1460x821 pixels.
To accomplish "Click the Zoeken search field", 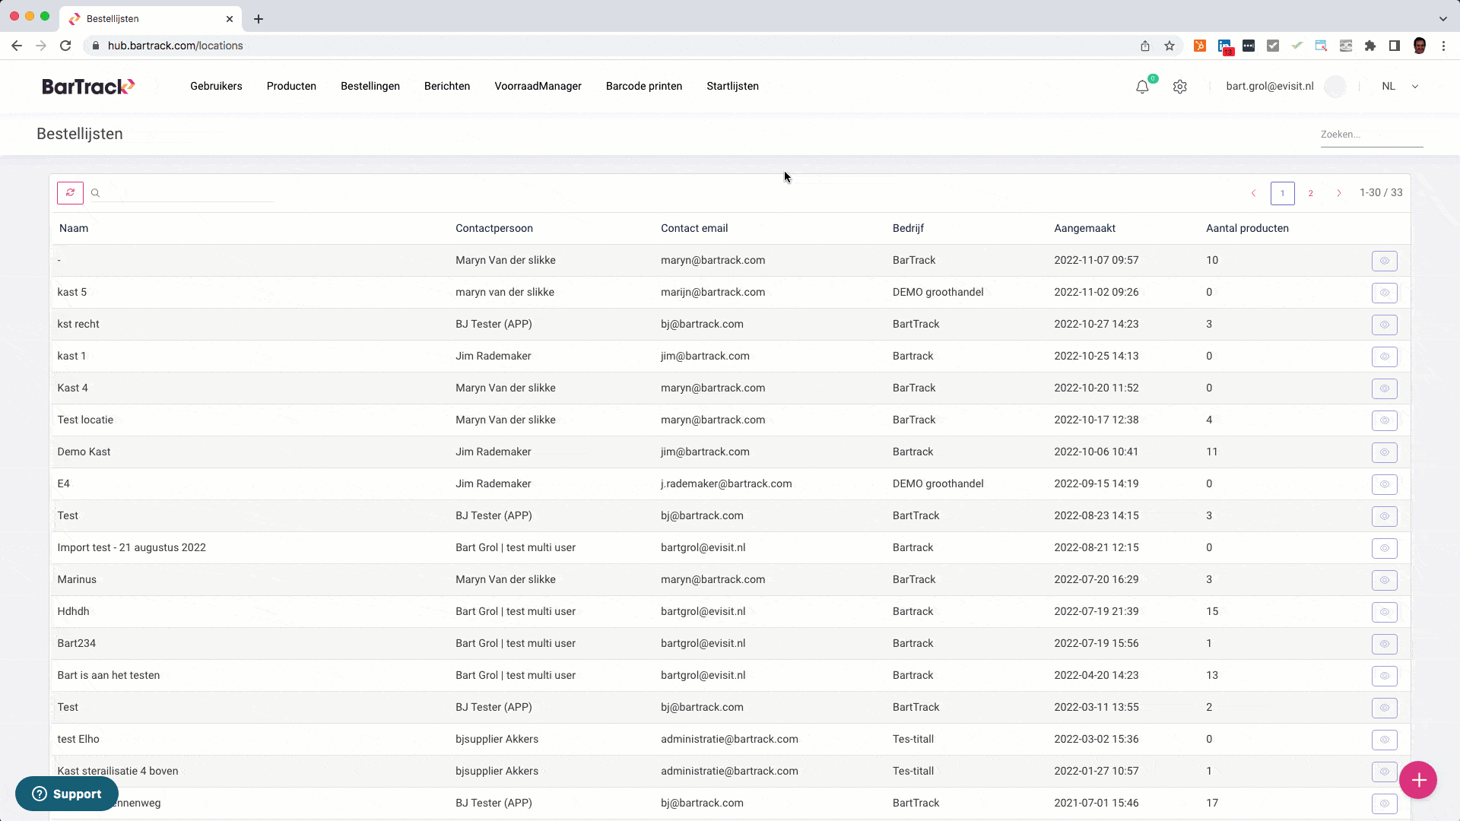I will (x=1371, y=135).
